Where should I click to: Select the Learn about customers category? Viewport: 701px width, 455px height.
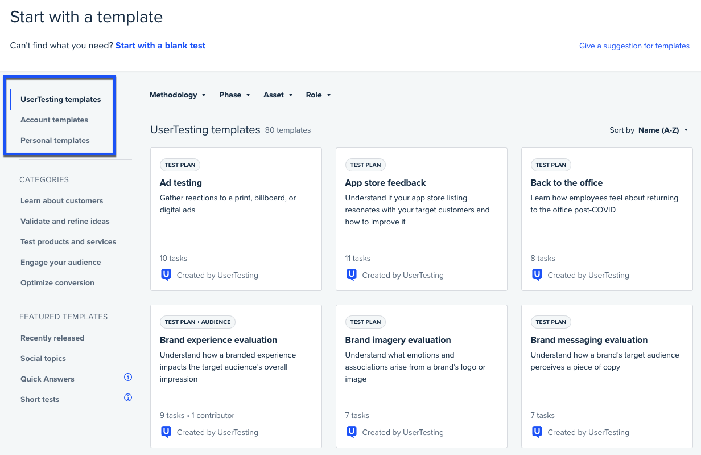(x=61, y=200)
